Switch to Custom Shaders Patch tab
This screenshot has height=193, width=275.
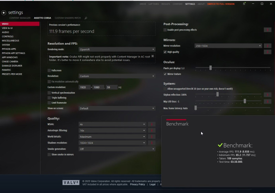(68, 18)
